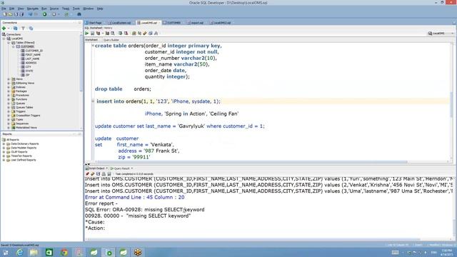
Task: Click the Rollback icon in the worksheet toolbar
Action: point(126,34)
